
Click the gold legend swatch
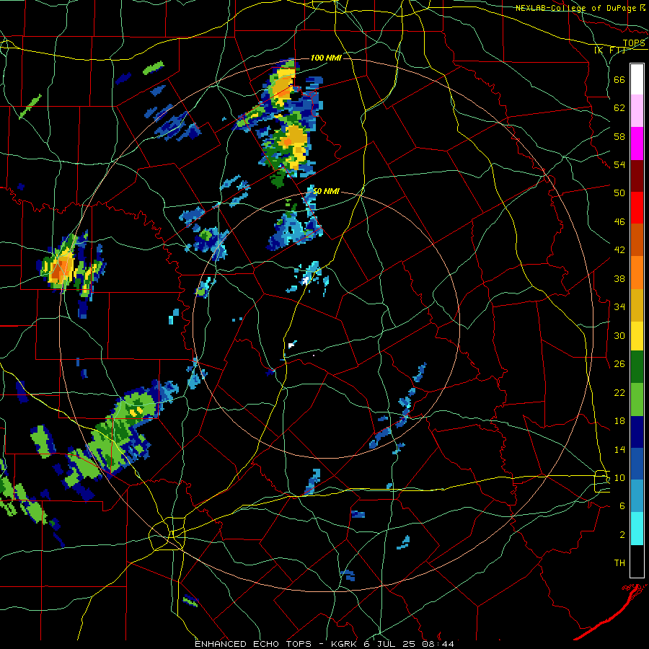point(637,304)
